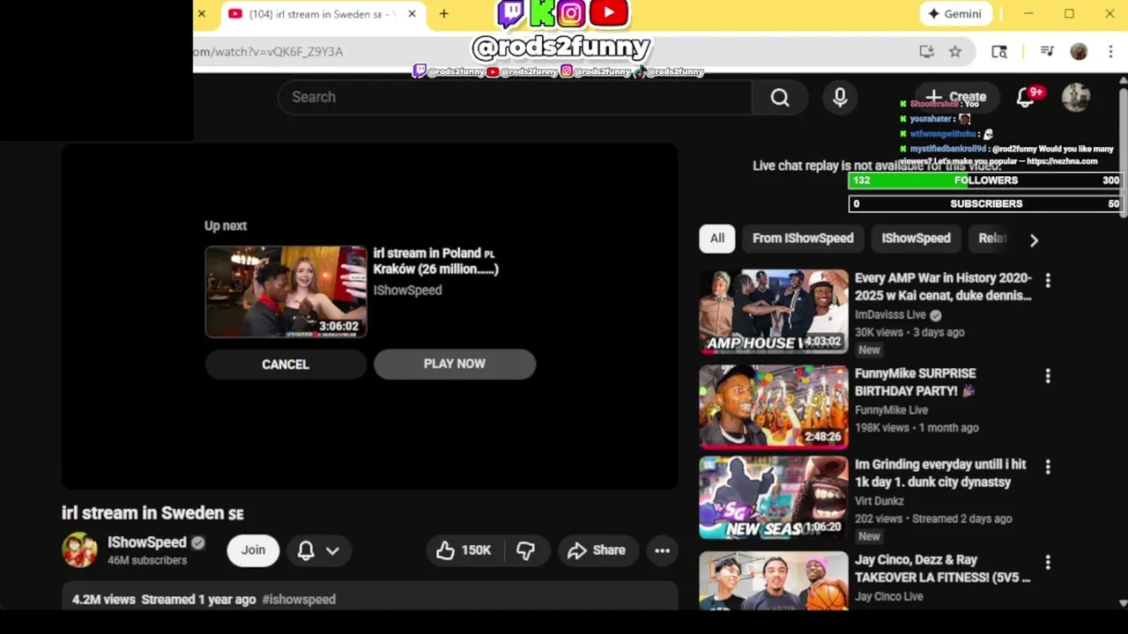The height and width of the screenshot is (634, 1128).
Task: Share the irl stream in Sweden video
Action: click(597, 550)
